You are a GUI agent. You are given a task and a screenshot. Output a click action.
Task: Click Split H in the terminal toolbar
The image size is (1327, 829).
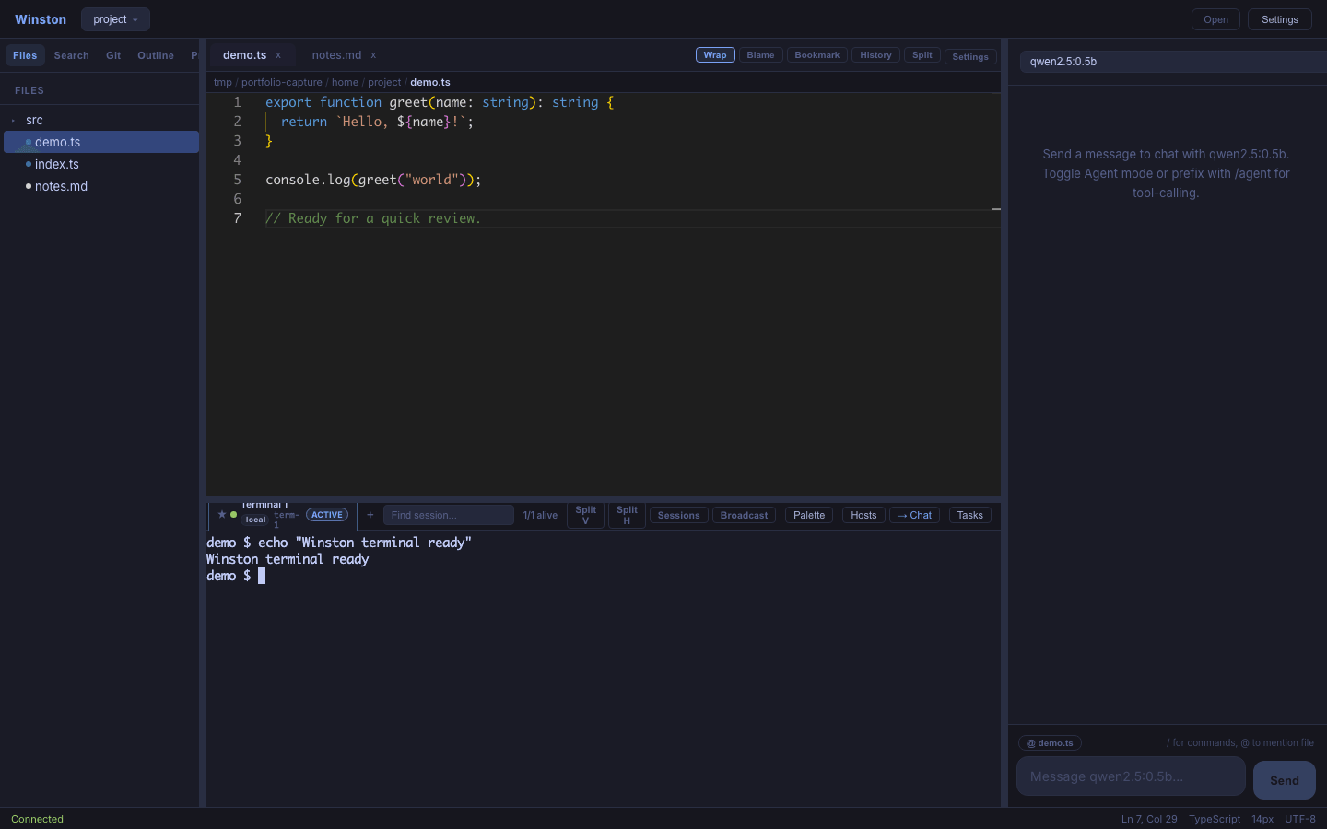point(627,515)
